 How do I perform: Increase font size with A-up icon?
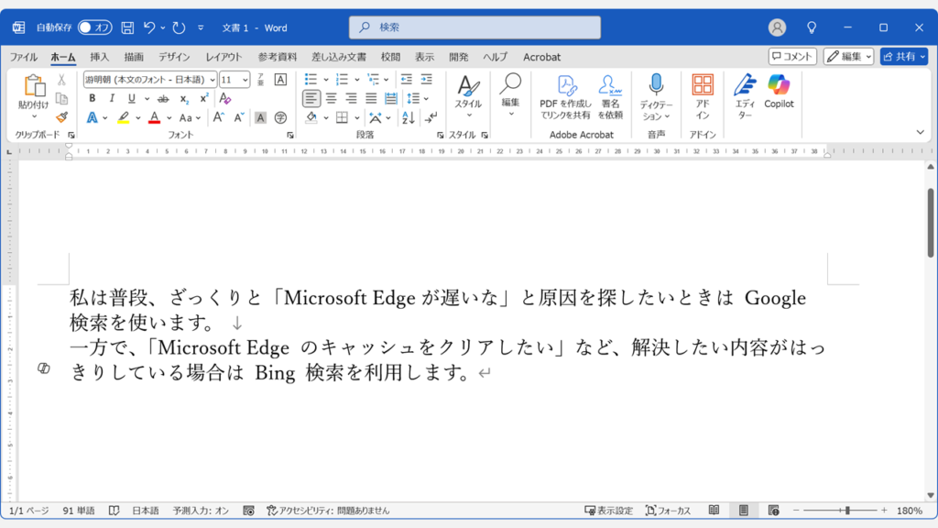(x=218, y=117)
